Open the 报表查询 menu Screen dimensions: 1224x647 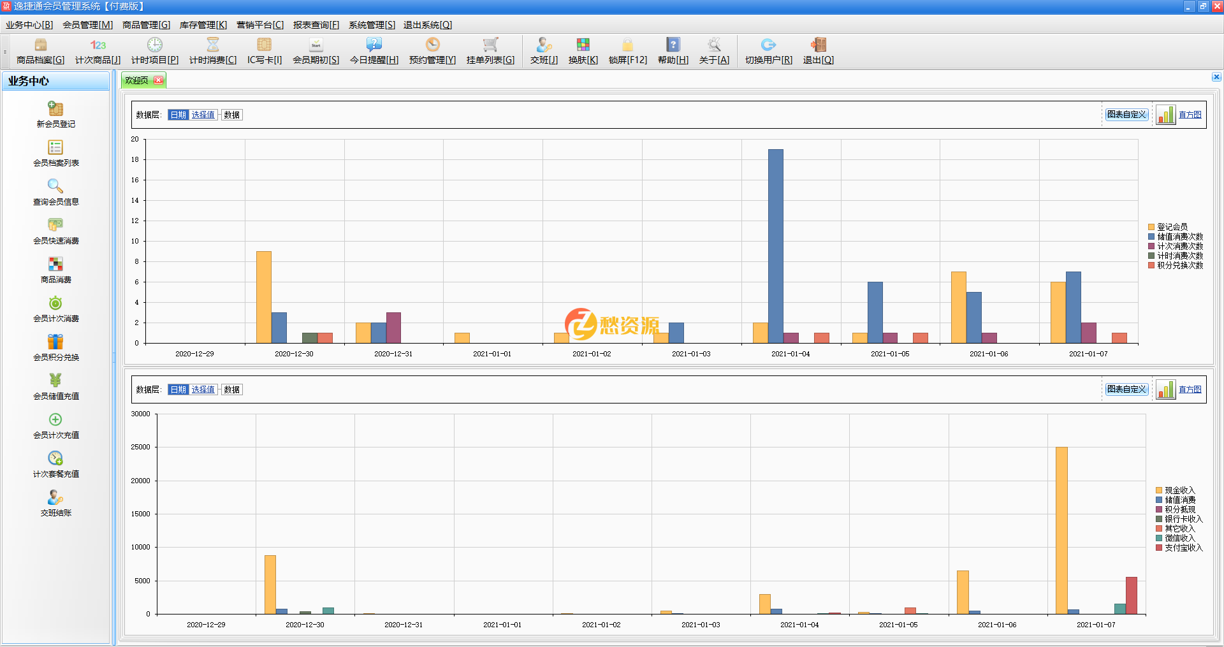[x=316, y=25]
